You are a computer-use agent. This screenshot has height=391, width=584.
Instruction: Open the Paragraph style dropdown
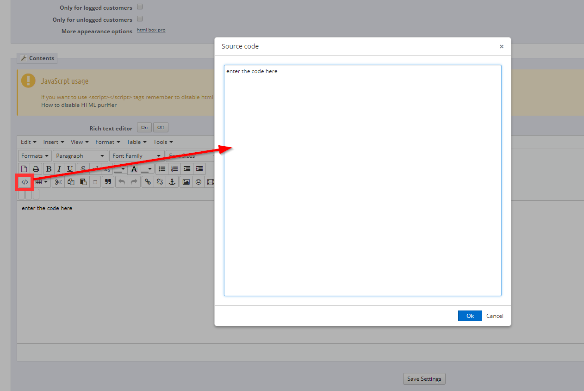pyautogui.click(x=80, y=156)
